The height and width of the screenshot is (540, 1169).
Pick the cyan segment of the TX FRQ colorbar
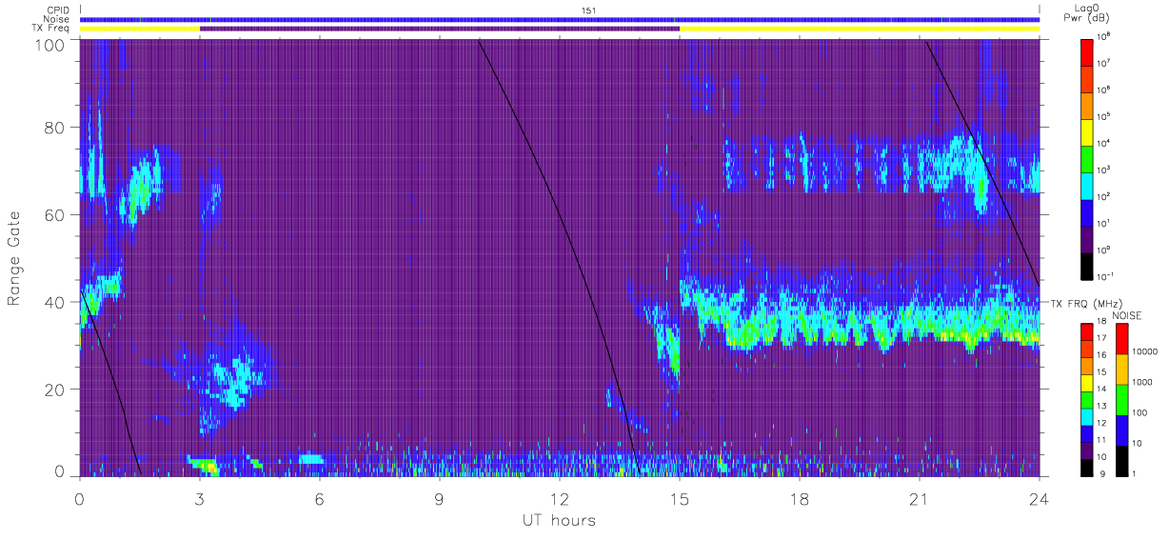coord(1087,415)
